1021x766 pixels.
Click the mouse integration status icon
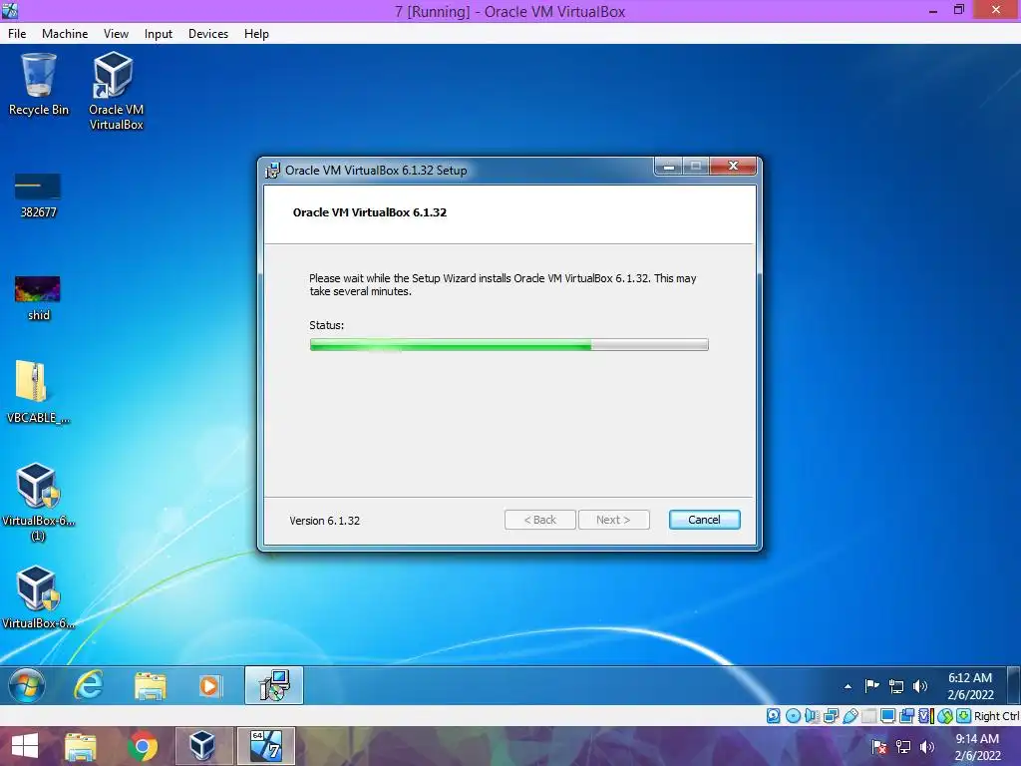945,716
